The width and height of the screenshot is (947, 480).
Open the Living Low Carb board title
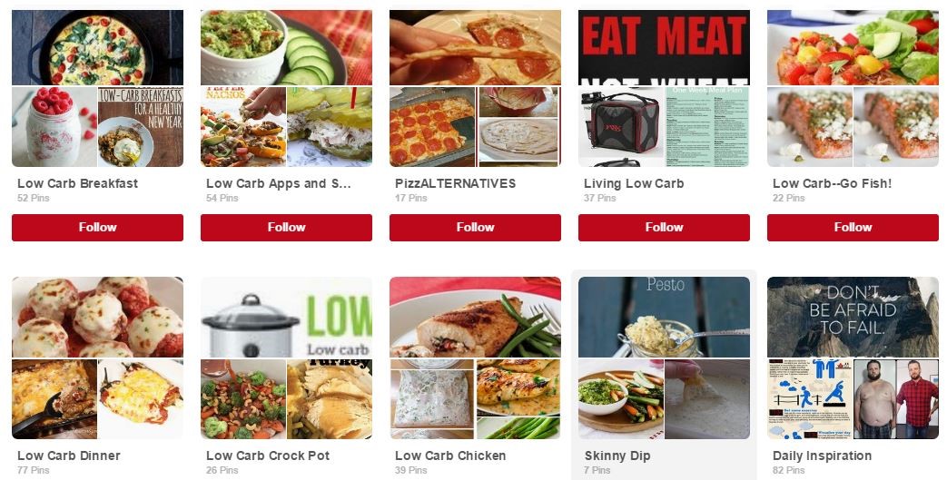634,183
